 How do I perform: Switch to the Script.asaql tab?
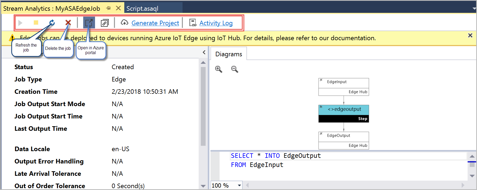[154, 8]
